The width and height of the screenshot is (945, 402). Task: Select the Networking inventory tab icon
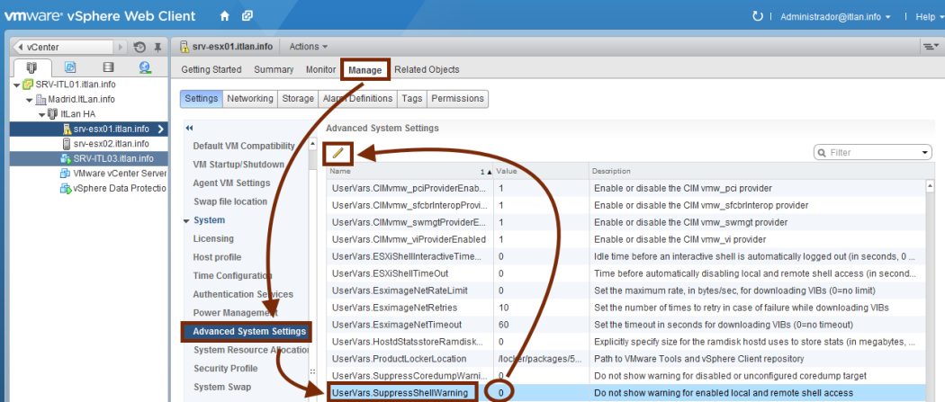tap(145, 67)
